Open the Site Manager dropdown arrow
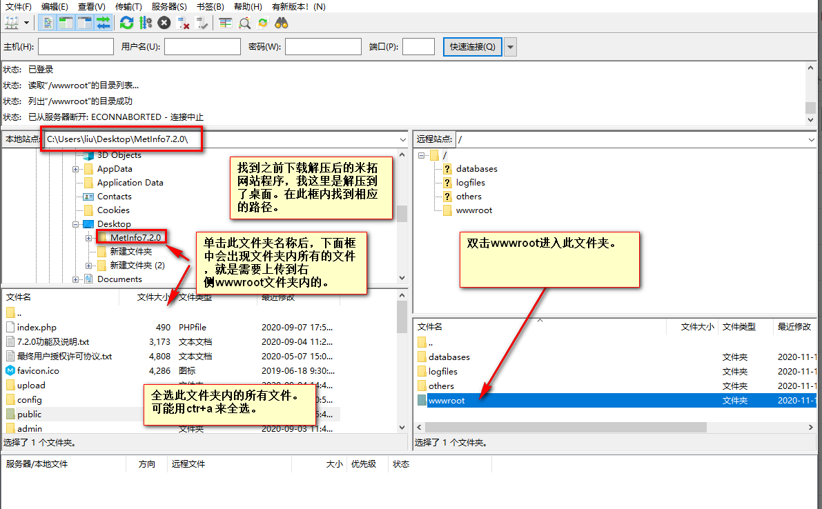The width and height of the screenshot is (822, 509). click(26, 23)
